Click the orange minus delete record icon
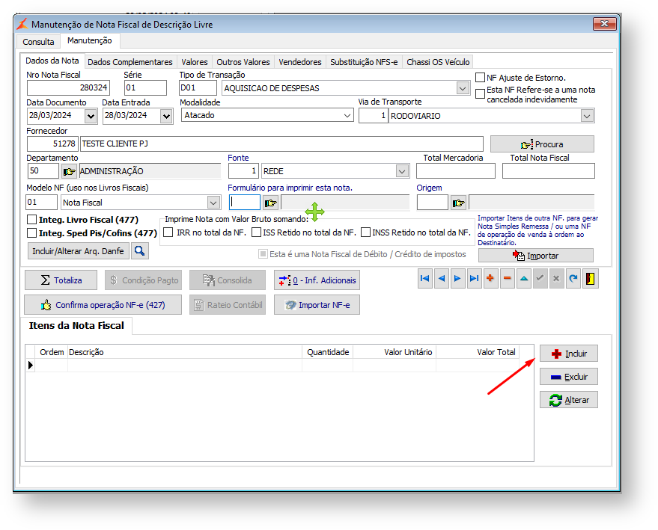 tap(508, 279)
